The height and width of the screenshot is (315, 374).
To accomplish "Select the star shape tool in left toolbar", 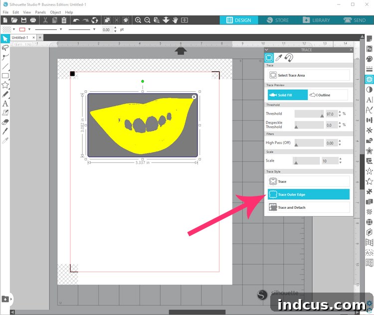I will [x=5, y=85].
